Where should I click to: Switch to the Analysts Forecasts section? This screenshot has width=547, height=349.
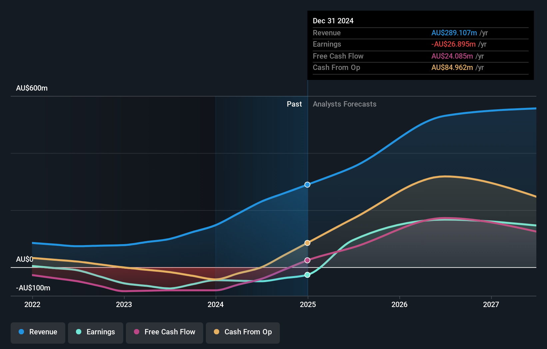point(344,104)
